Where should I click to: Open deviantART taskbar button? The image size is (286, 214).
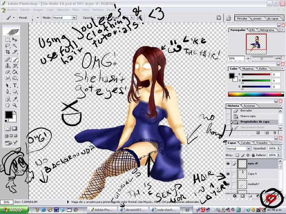pyautogui.click(x=133, y=210)
